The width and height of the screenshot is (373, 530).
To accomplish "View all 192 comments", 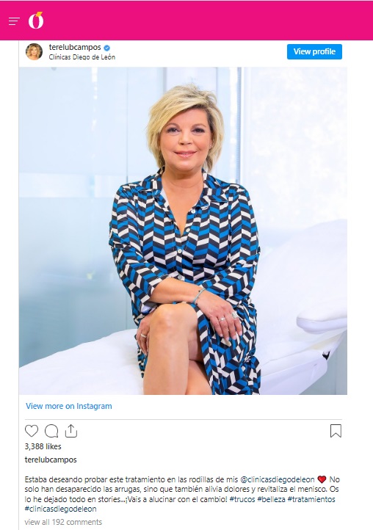I will point(63,522).
